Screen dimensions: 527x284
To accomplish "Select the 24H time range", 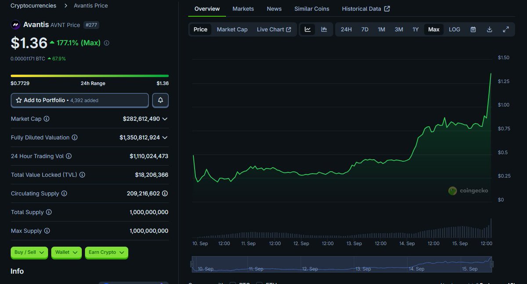I will tap(346, 29).
